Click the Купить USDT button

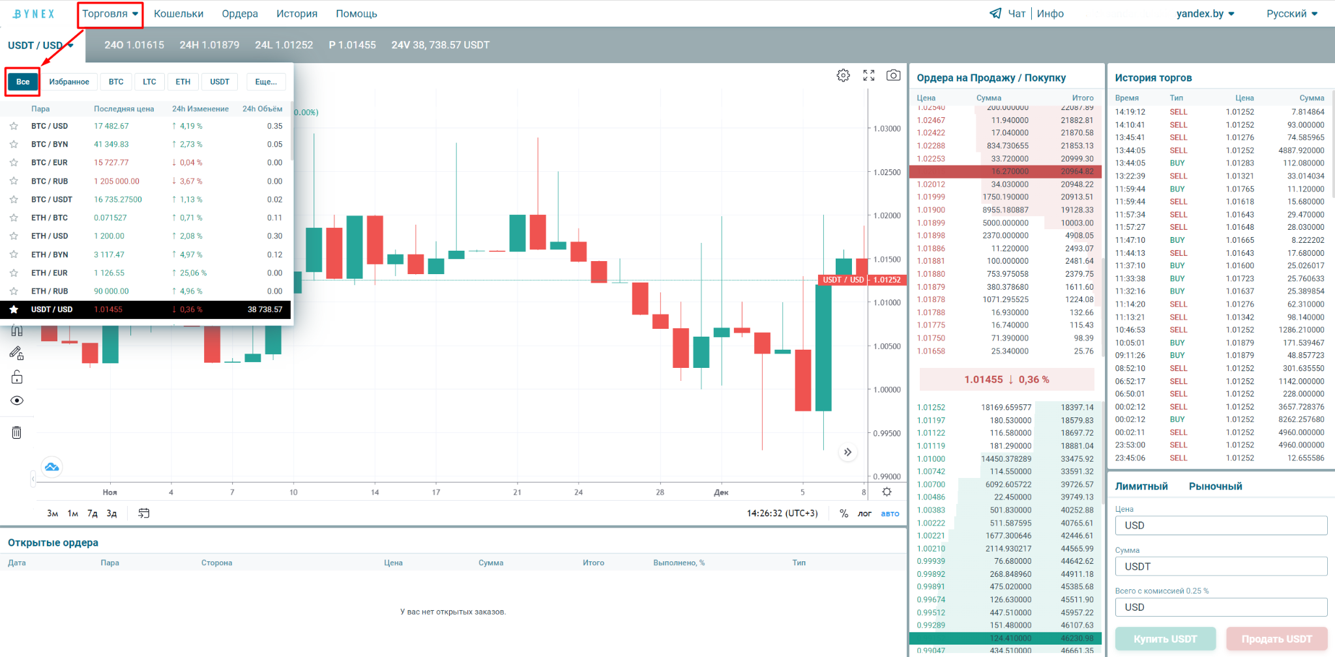click(x=1165, y=639)
